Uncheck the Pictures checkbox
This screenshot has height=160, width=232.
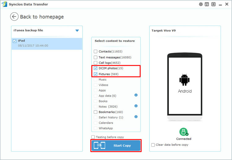point(96,74)
